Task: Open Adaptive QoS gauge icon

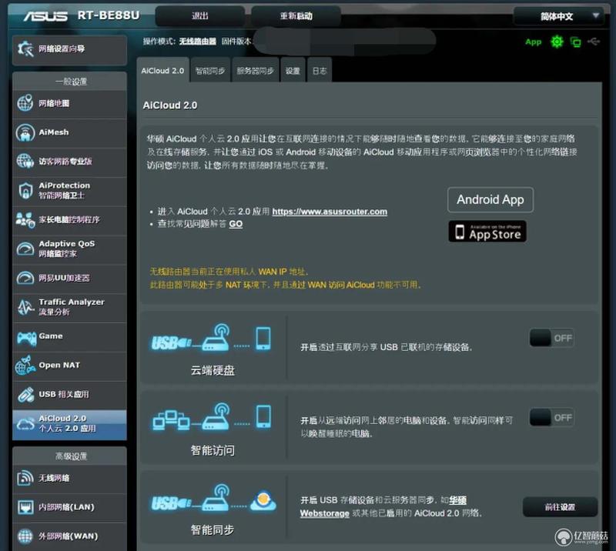Action: pyautogui.click(x=25, y=249)
